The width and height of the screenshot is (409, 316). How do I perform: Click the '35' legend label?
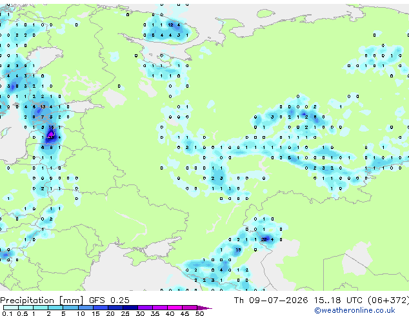pyautogui.click(x=155, y=313)
